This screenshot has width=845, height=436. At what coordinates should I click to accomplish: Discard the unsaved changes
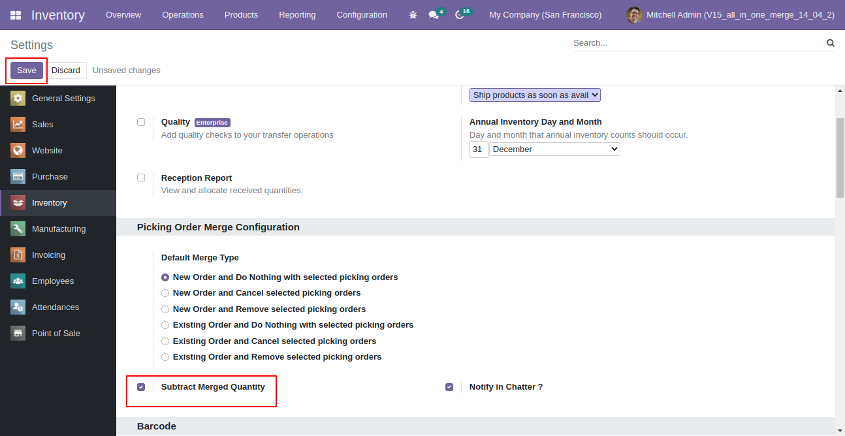66,70
